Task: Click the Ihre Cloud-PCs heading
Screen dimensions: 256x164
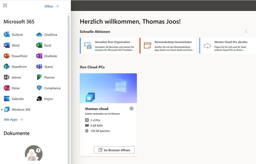Action: click(92, 67)
